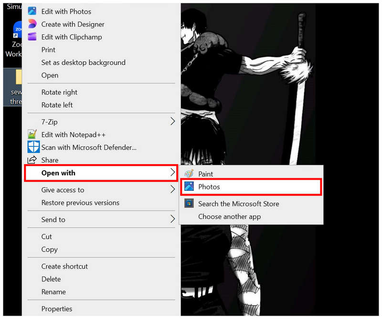This screenshot has height=319, width=382.
Task: Select Choose another app
Action: [x=251, y=216]
